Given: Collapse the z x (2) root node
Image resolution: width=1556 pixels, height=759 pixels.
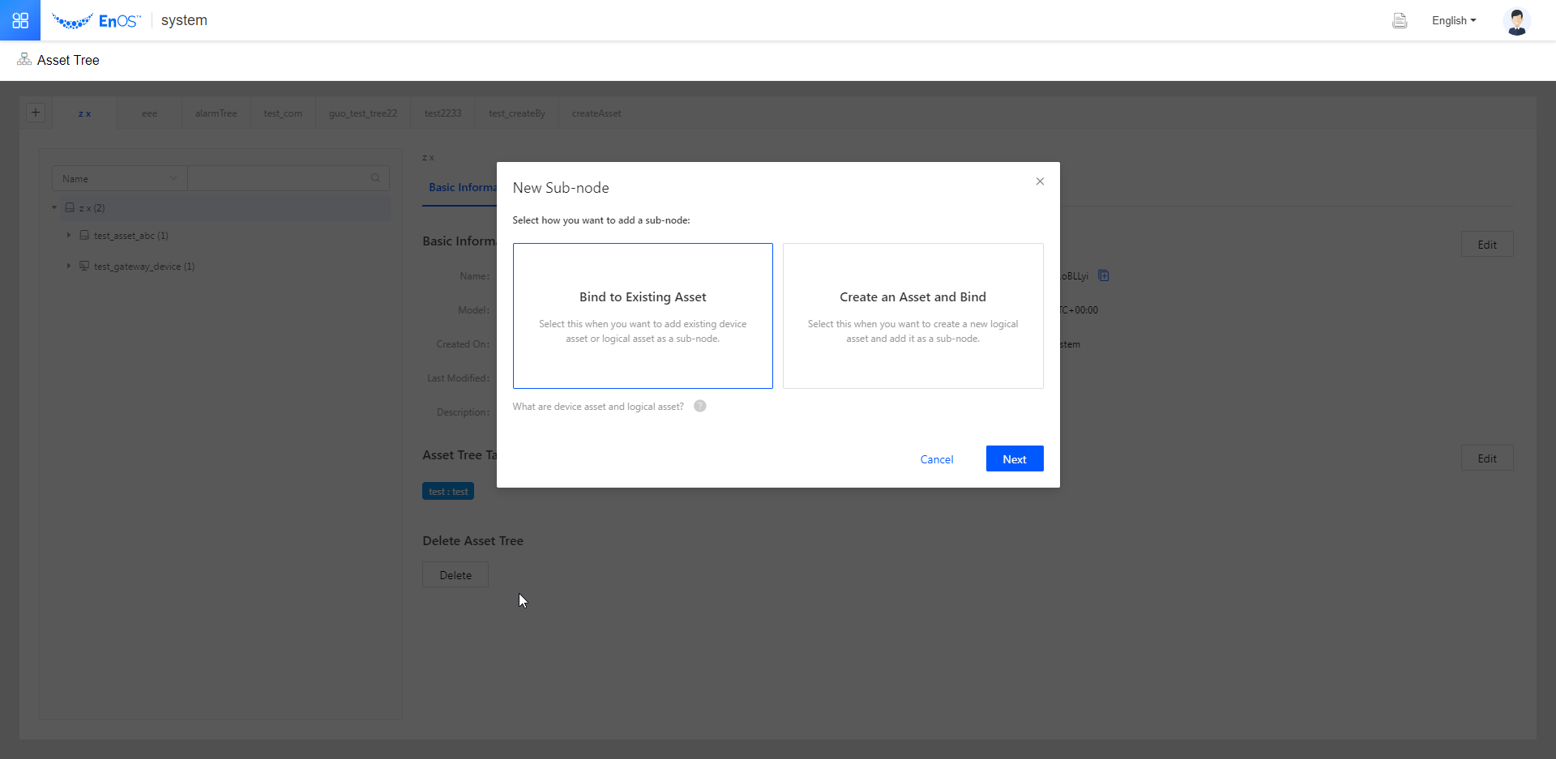Looking at the screenshot, I should [54, 208].
